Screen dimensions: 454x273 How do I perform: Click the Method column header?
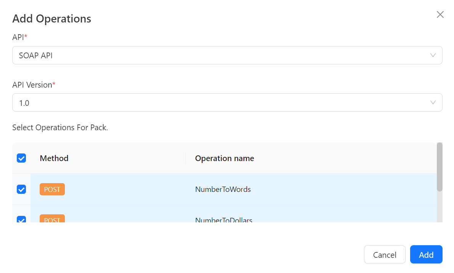coord(54,158)
